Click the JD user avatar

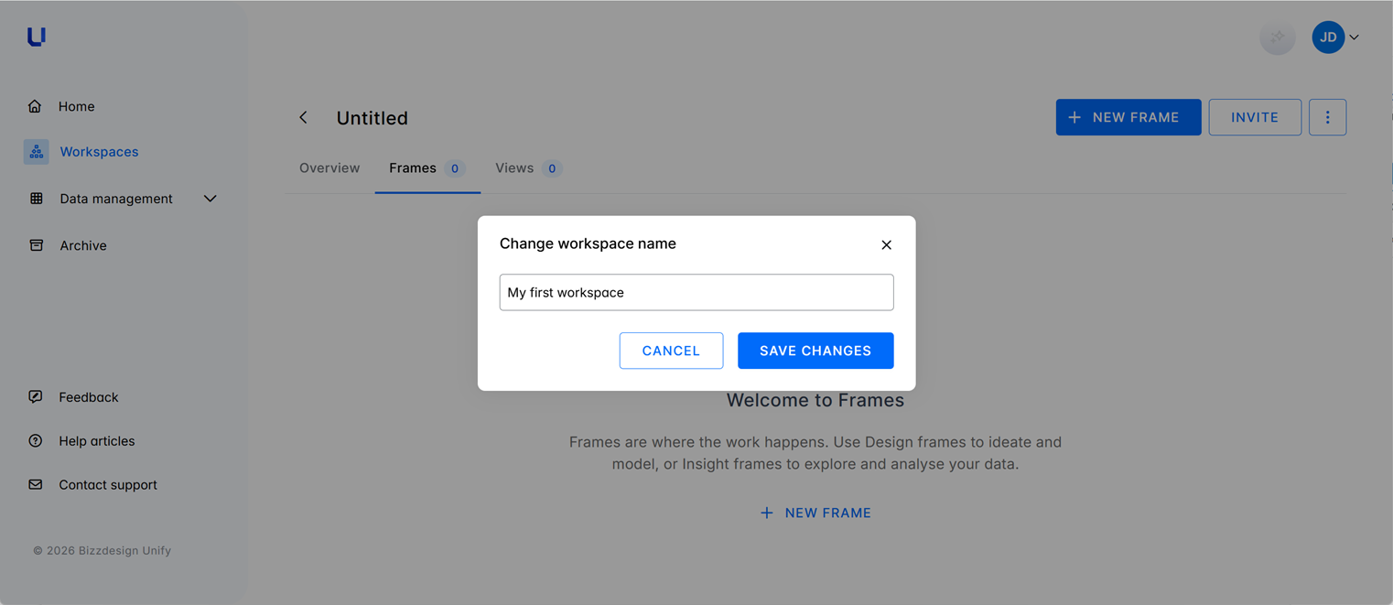pyautogui.click(x=1328, y=38)
